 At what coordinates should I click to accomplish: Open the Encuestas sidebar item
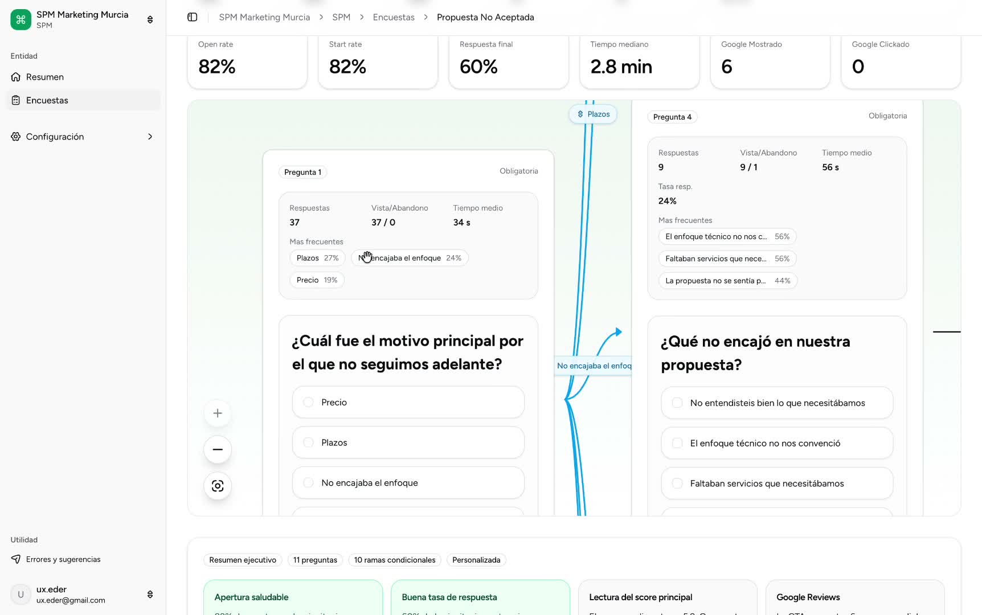coord(84,100)
